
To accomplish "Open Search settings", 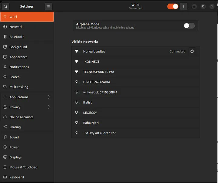I will pos(27,77).
